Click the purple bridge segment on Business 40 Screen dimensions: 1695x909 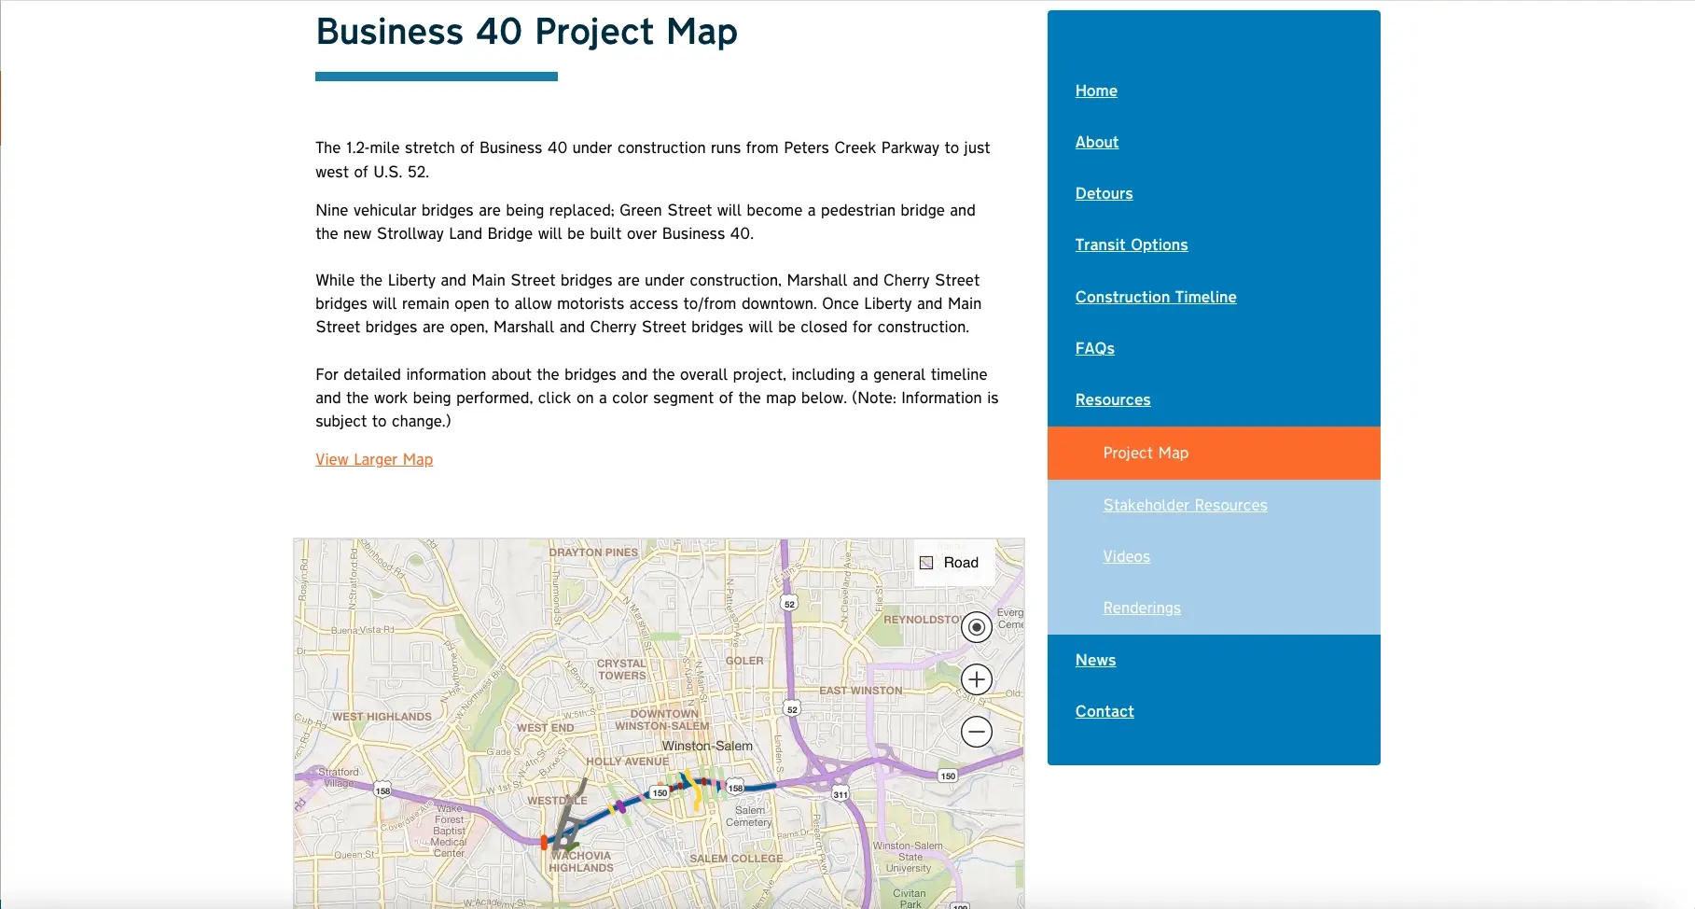click(x=620, y=806)
